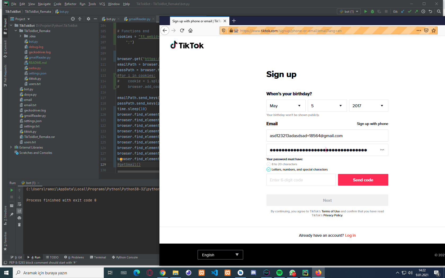Open the 6: Problems tool tab
Screen dimensions: 445x278
(74, 257)
